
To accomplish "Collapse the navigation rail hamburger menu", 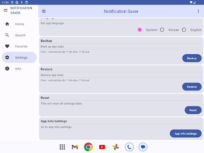I will [x=6, y=10].
